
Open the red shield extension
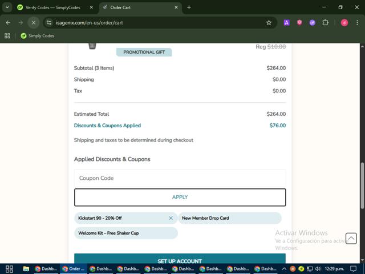(x=299, y=23)
